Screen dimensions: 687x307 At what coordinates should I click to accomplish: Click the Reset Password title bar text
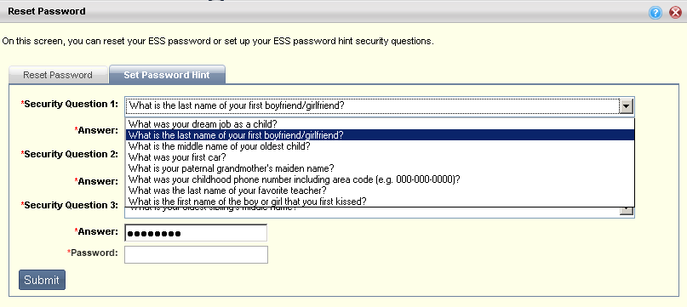[x=47, y=11]
